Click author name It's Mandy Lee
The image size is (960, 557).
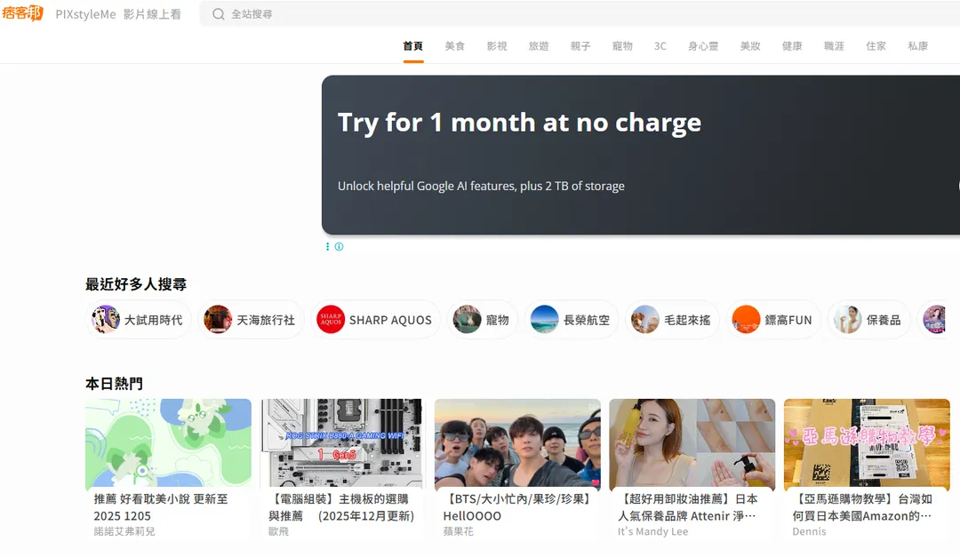click(x=652, y=531)
